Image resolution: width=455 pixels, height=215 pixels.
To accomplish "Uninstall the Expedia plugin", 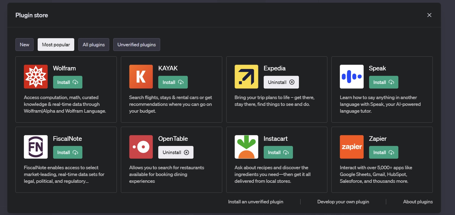I will [281, 82].
